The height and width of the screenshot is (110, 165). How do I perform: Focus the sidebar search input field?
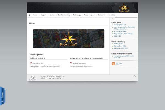126,19
